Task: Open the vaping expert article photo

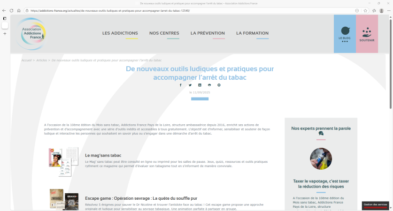Action: [x=321, y=158]
